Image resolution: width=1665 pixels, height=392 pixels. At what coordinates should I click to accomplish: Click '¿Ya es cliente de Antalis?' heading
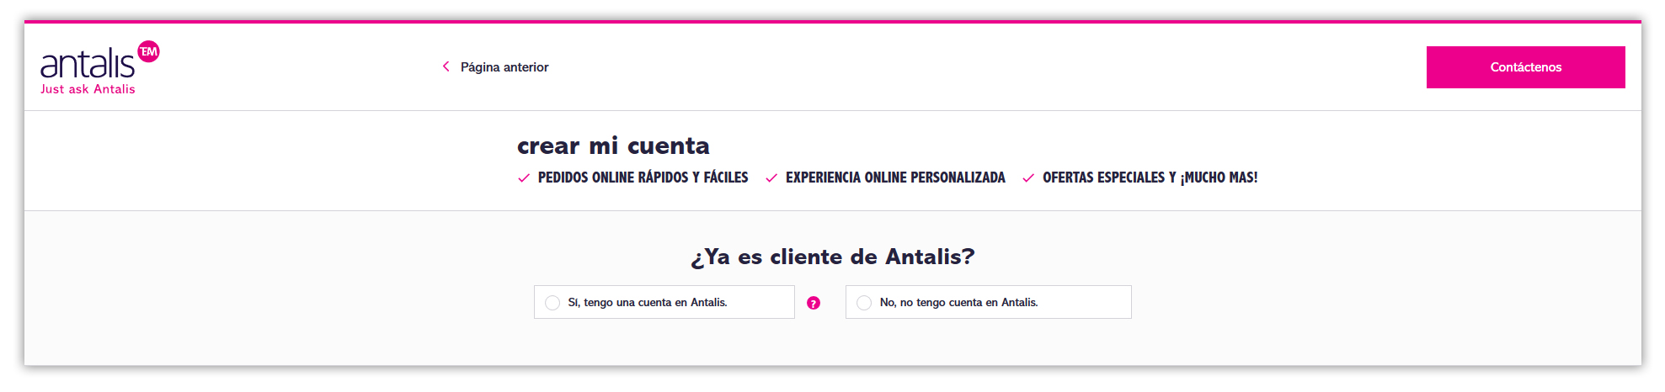pyautogui.click(x=832, y=257)
